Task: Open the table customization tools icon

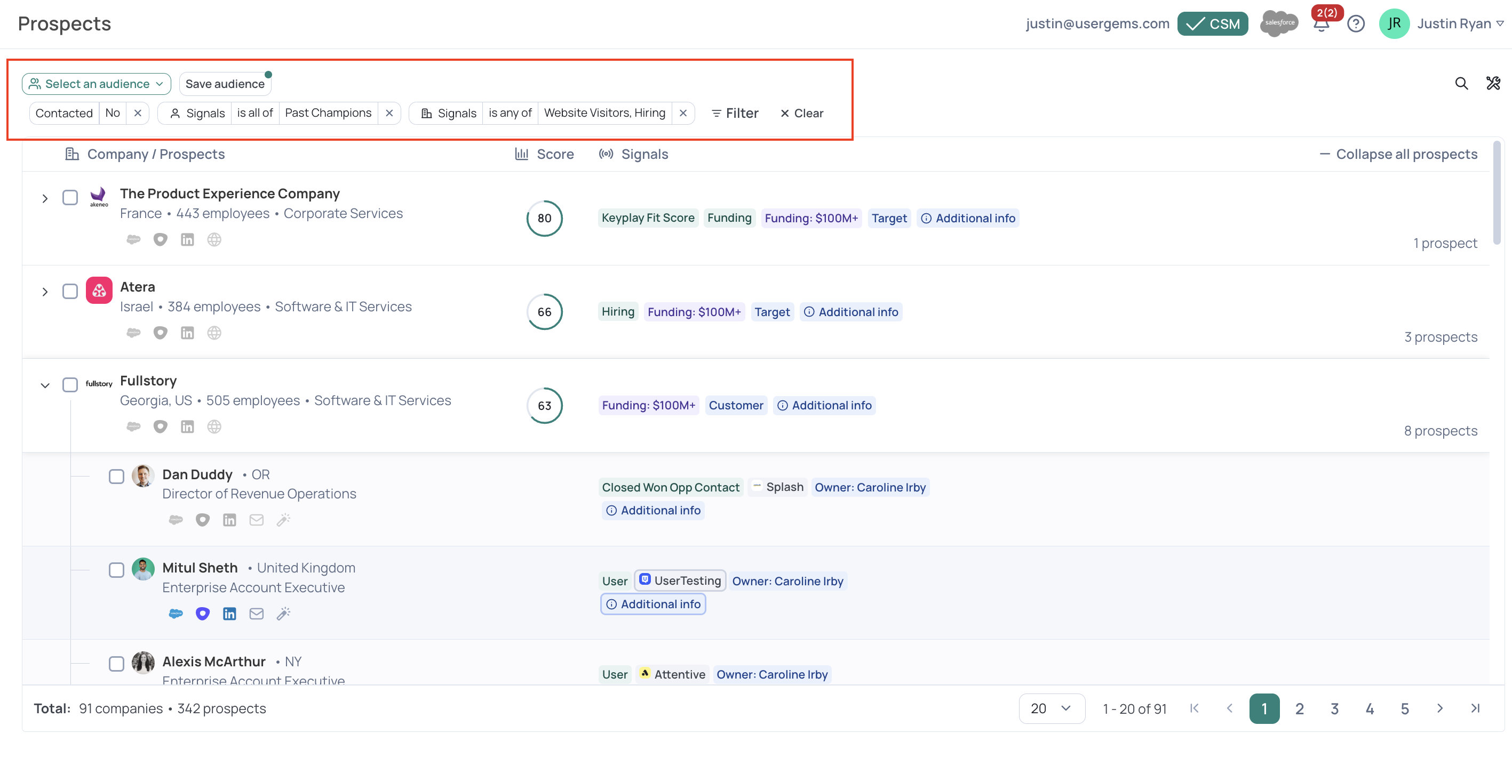Action: click(1493, 83)
